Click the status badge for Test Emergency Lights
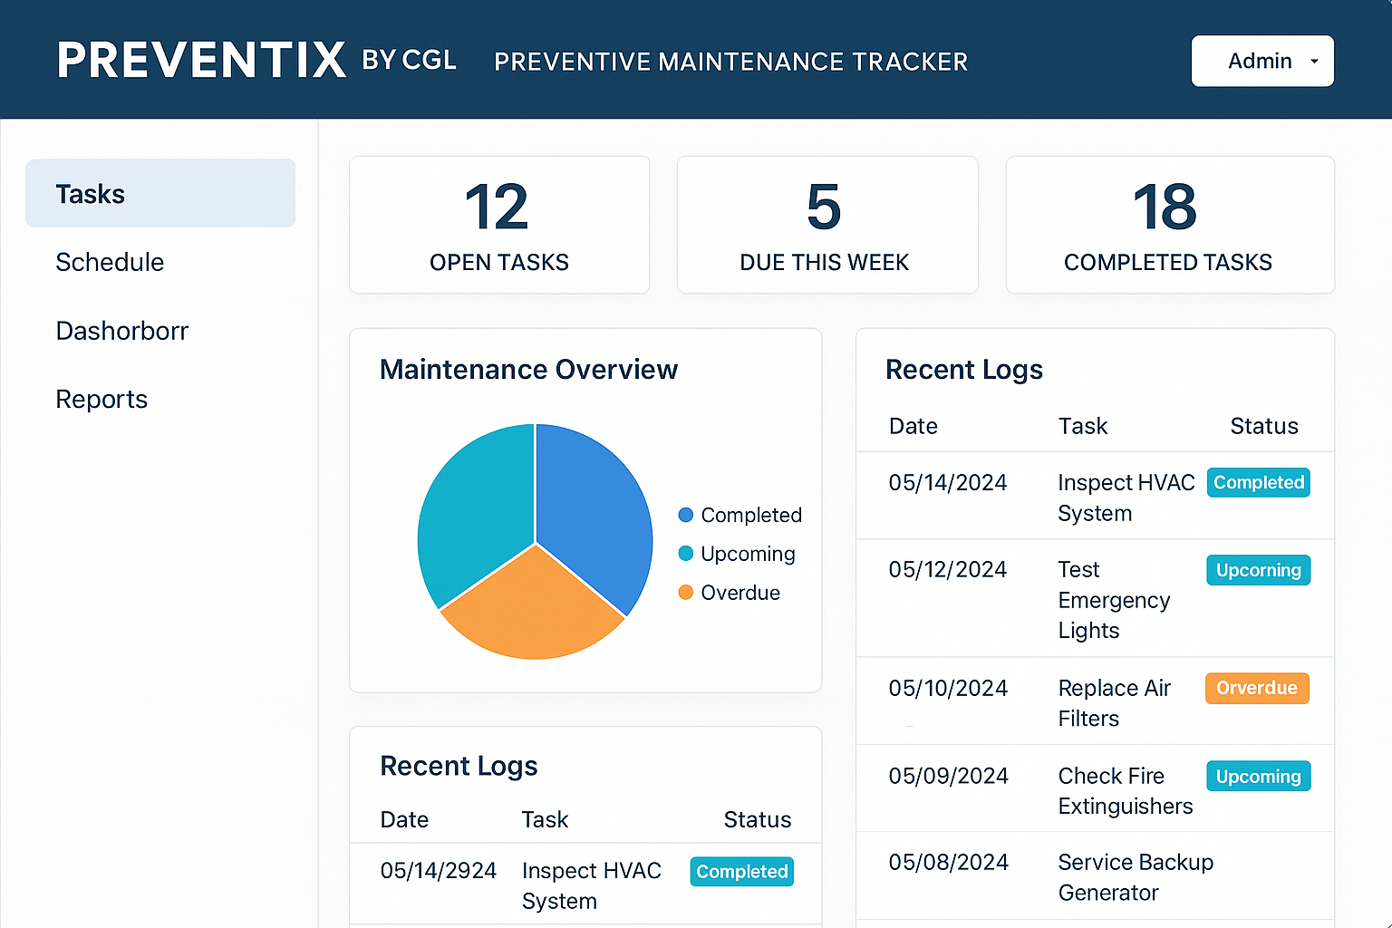Viewport: 1392px width, 928px height. [x=1258, y=570]
